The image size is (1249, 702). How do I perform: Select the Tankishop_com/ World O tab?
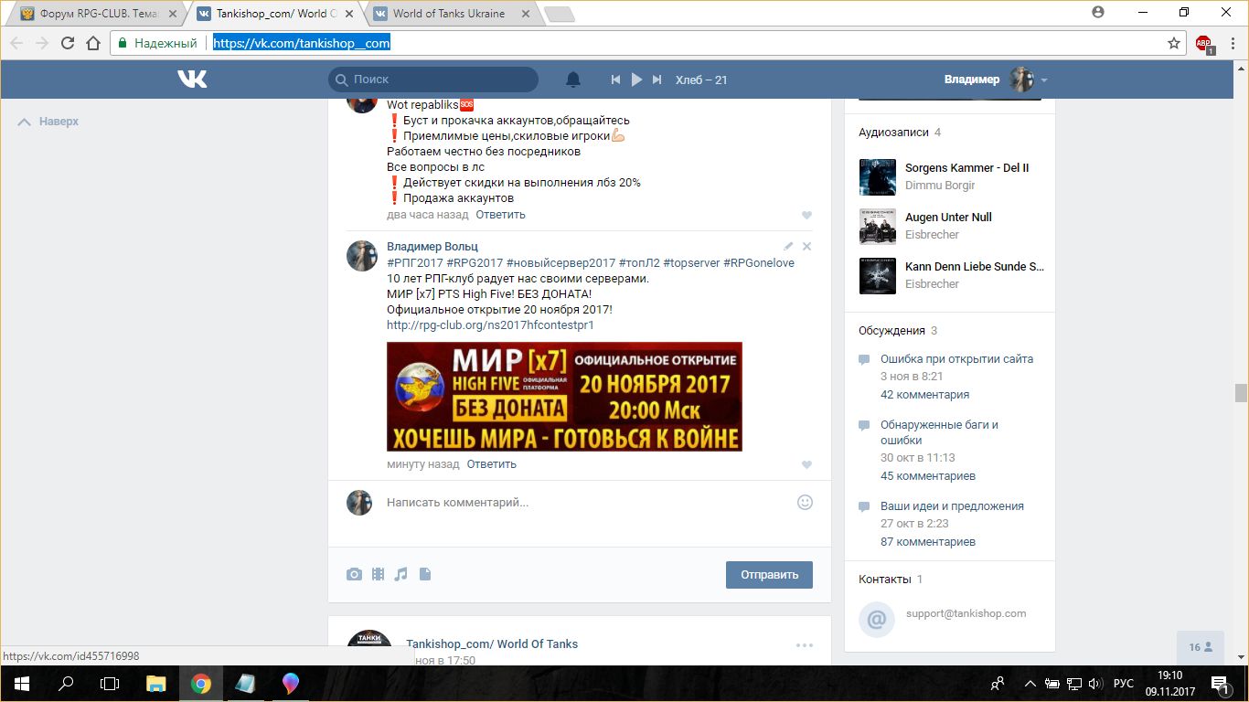(275, 14)
